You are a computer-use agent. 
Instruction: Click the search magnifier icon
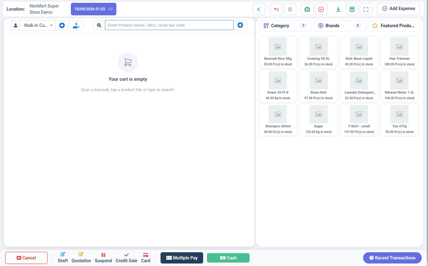pos(99,25)
